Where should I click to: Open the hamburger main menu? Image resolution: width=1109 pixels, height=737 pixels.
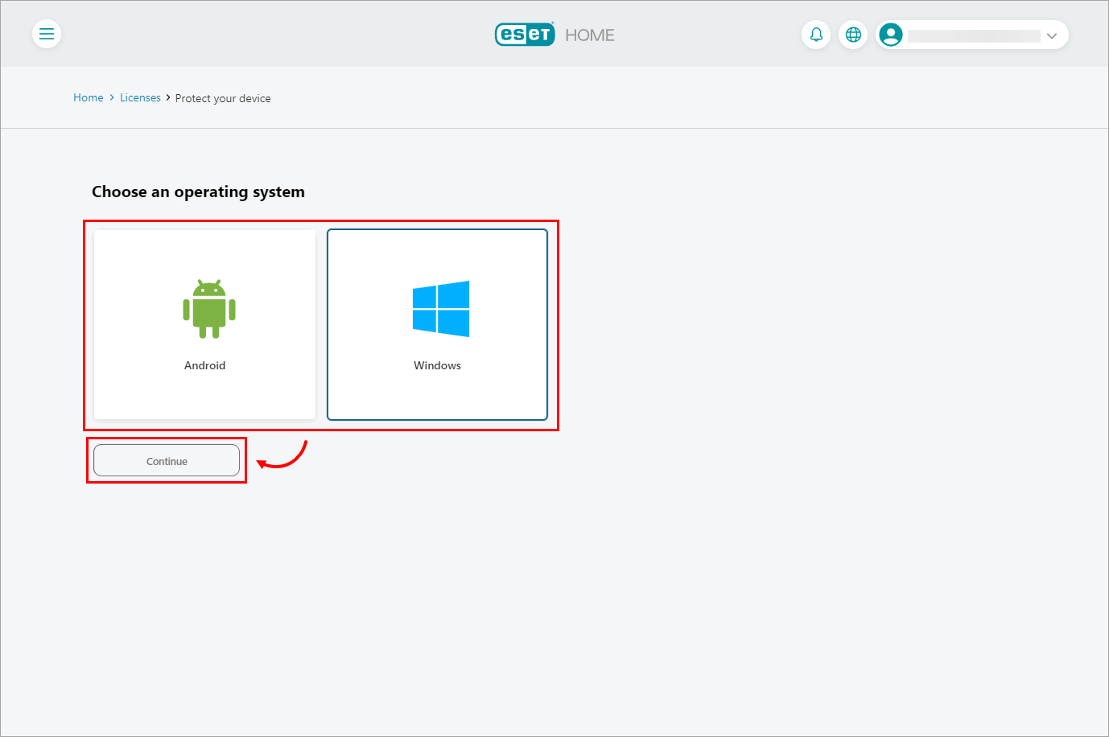click(47, 34)
